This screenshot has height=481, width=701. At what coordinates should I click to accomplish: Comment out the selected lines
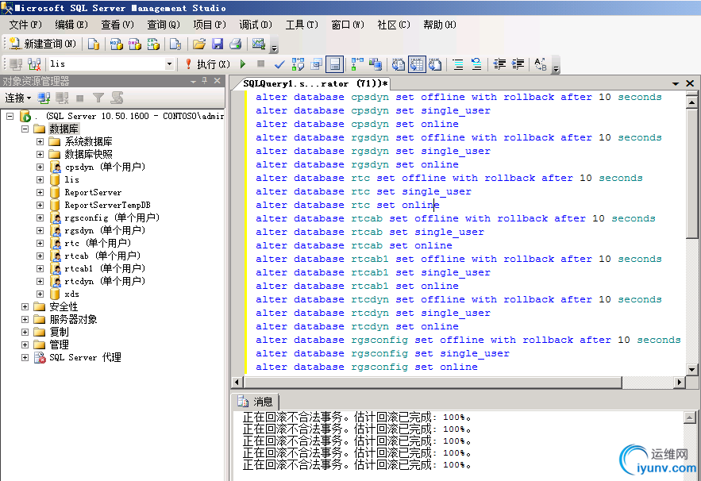(x=458, y=64)
